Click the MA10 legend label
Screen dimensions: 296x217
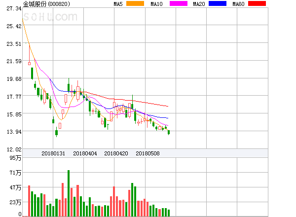[x=156, y=4]
